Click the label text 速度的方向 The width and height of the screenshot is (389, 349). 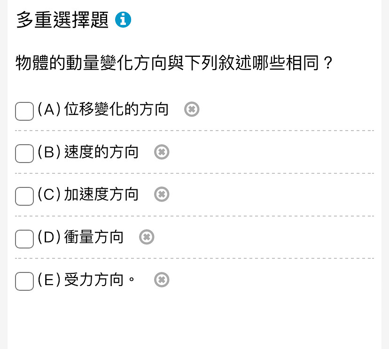tap(101, 152)
